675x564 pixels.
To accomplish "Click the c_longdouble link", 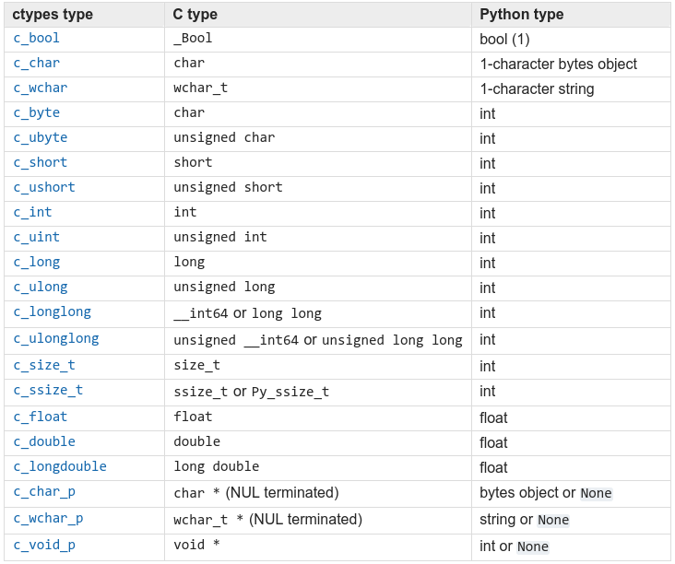I will coord(60,467).
